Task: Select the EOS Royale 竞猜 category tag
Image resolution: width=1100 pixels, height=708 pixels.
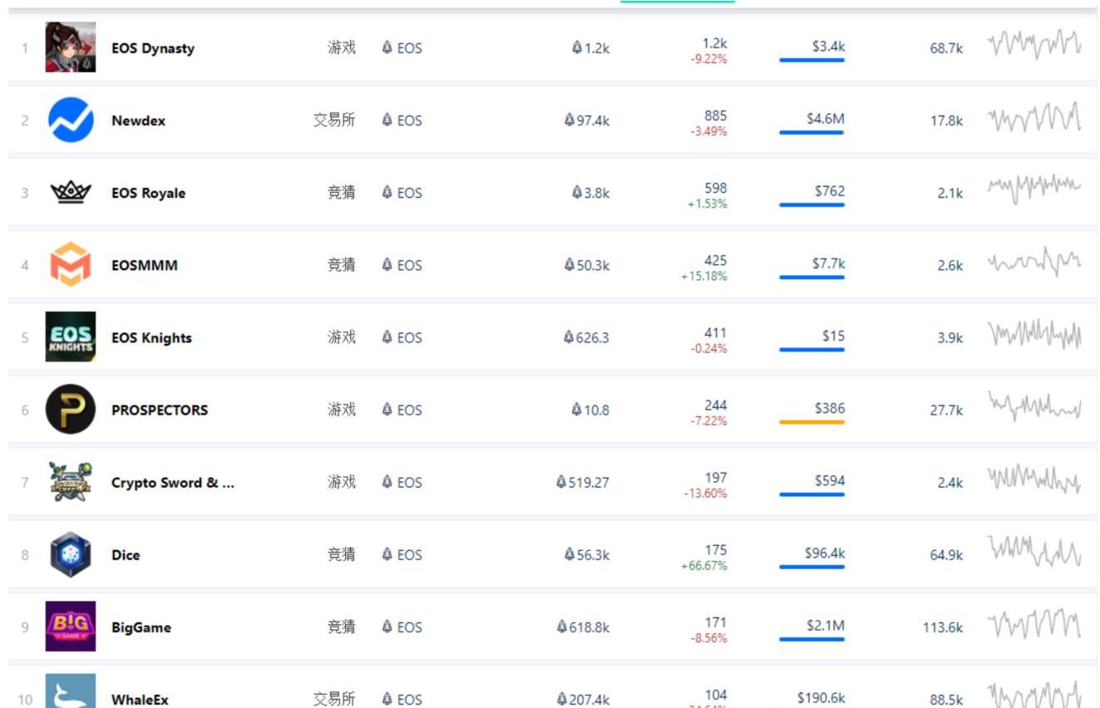Action: click(x=342, y=192)
